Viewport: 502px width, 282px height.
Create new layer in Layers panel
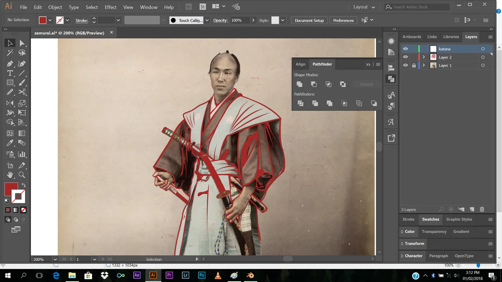click(x=472, y=210)
